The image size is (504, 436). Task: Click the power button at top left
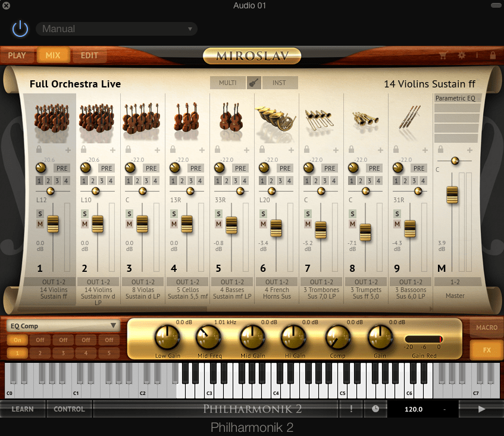pyautogui.click(x=20, y=29)
